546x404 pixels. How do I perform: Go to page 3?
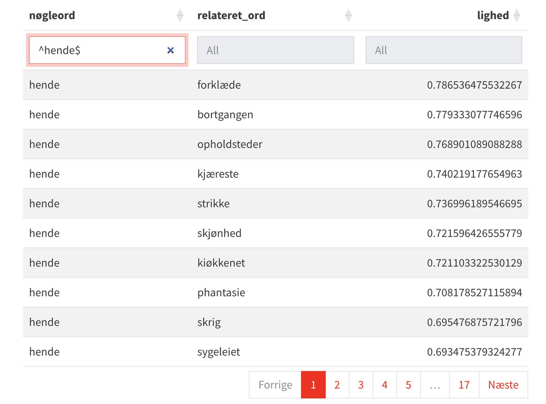point(361,385)
